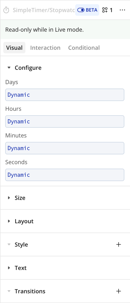
Task: Toggle the Transitions section arrow
Action: tap(9, 291)
